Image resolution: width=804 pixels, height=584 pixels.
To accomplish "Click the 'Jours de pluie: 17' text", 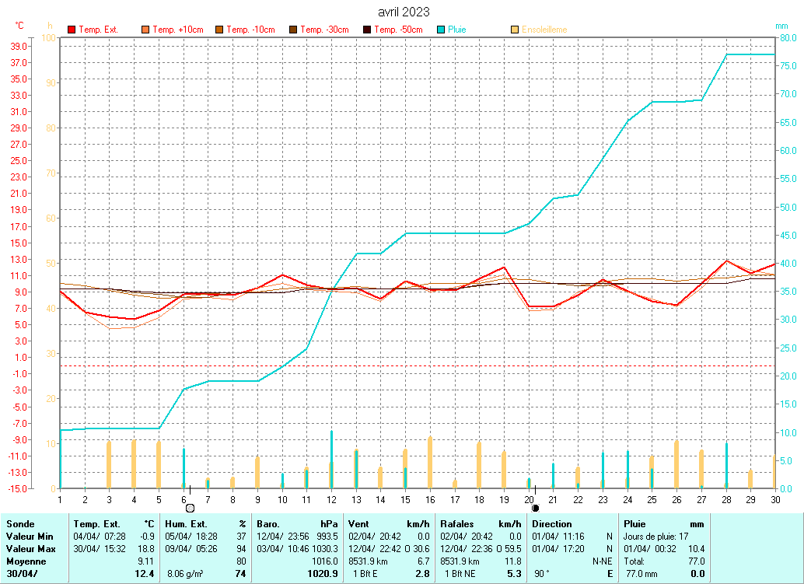I will 657,537.
